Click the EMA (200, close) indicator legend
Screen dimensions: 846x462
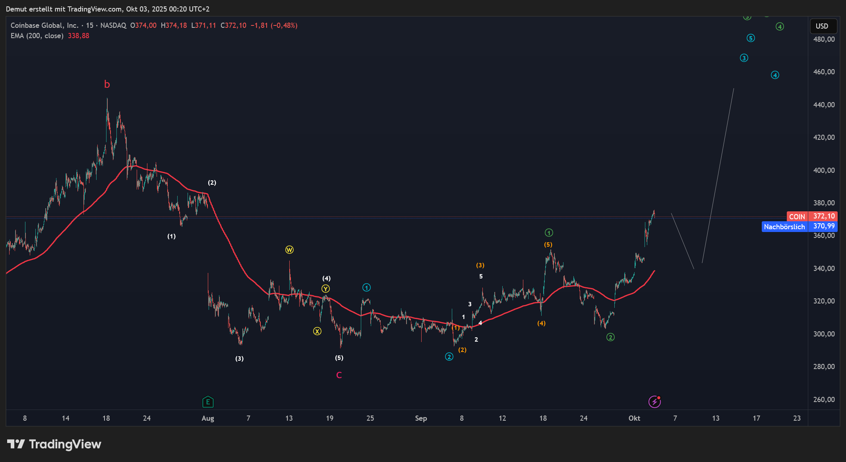click(x=37, y=36)
